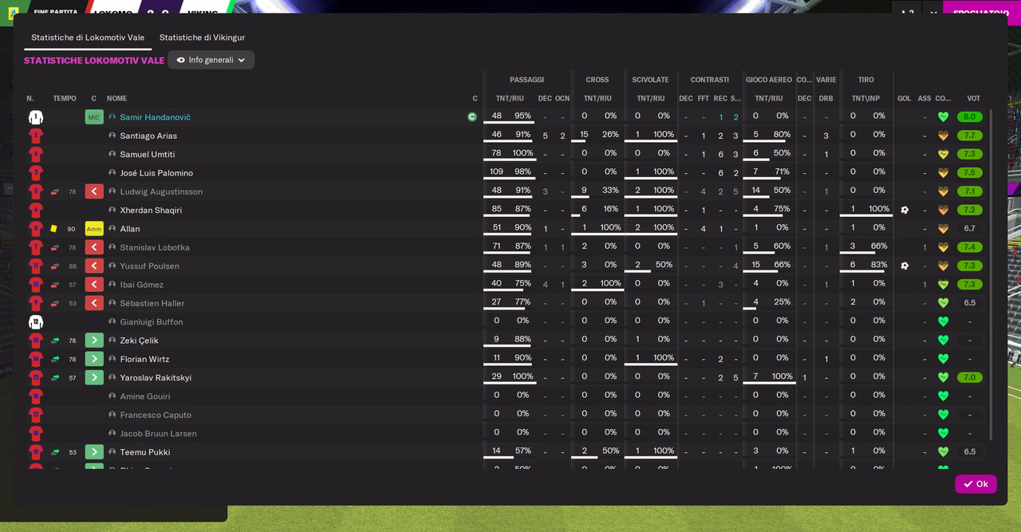1021x532 pixels.
Task: Sort by the TNT\INP shots header
Action: click(x=865, y=99)
